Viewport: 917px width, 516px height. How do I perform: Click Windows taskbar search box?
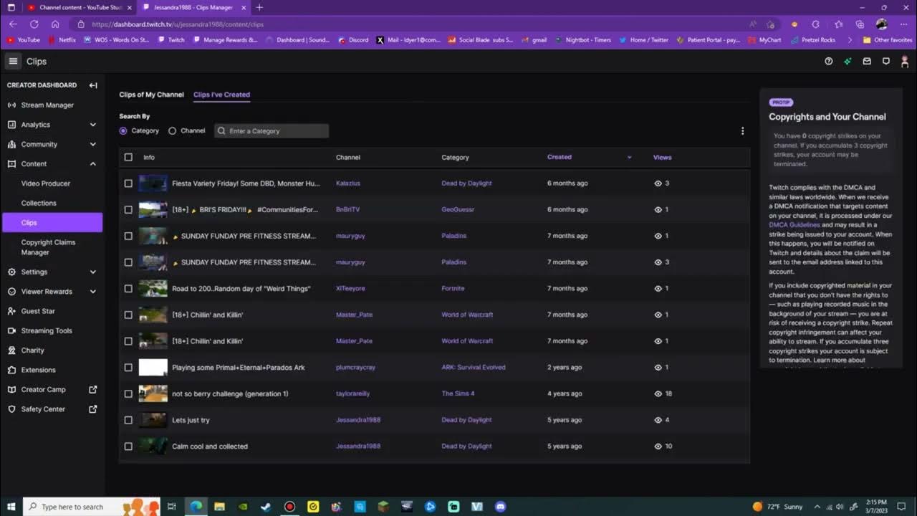[92, 507]
